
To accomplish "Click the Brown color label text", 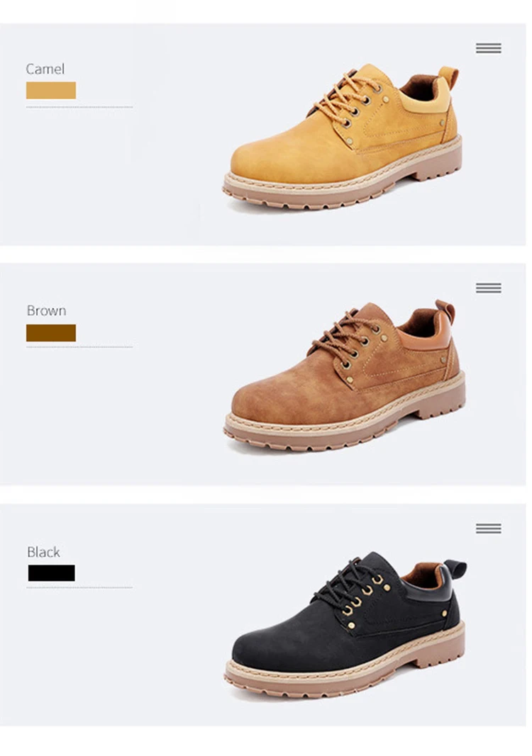I will point(46,310).
